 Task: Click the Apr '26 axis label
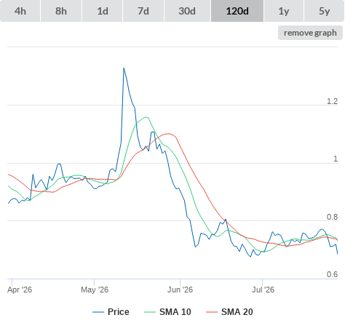point(20,290)
